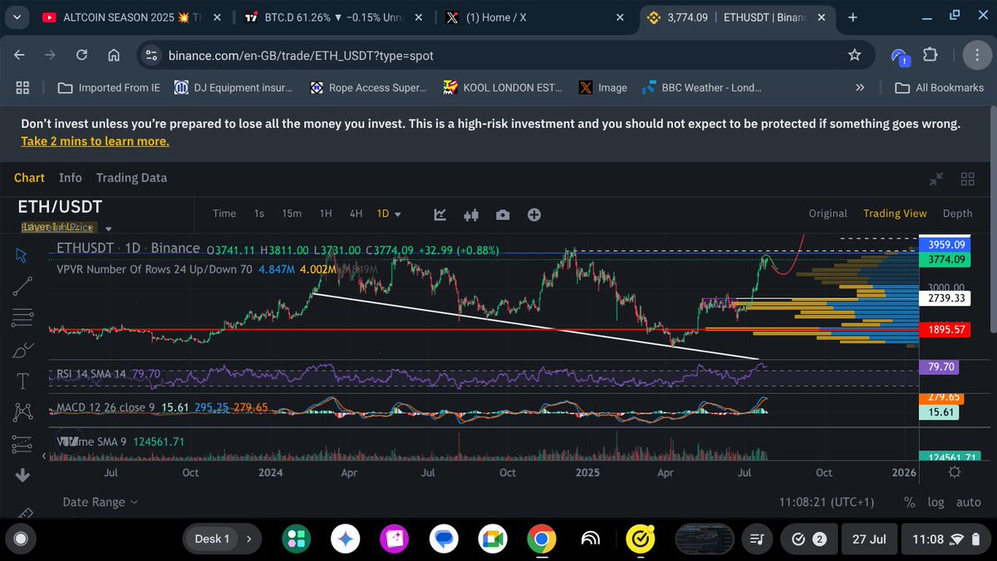Open KOOL LONDON EST... bookmark
The width and height of the screenshot is (997, 561).
[x=502, y=87]
